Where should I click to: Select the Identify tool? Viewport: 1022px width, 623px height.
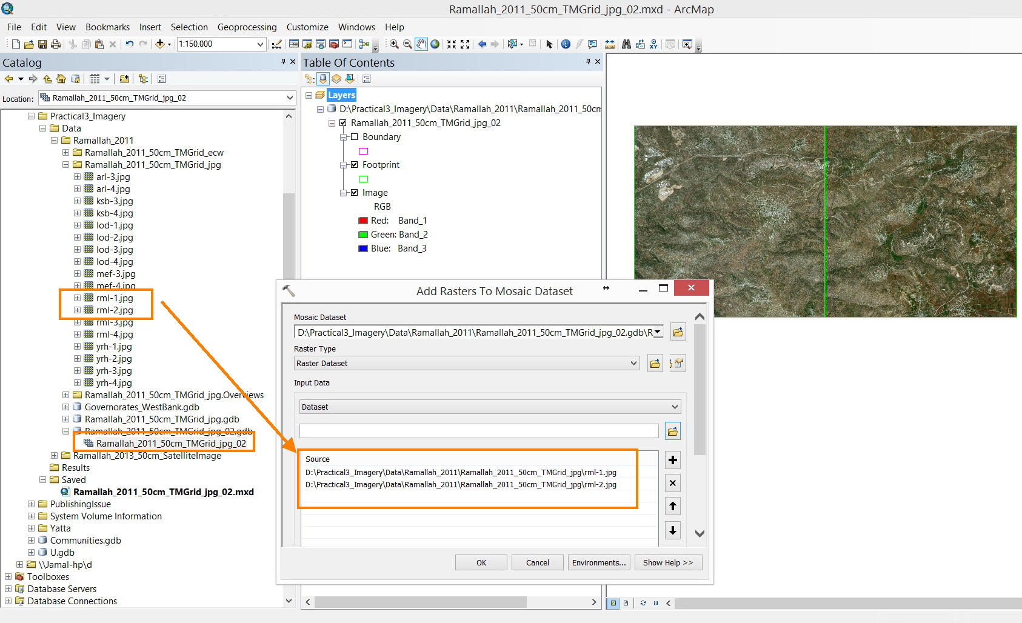point(566,44)
